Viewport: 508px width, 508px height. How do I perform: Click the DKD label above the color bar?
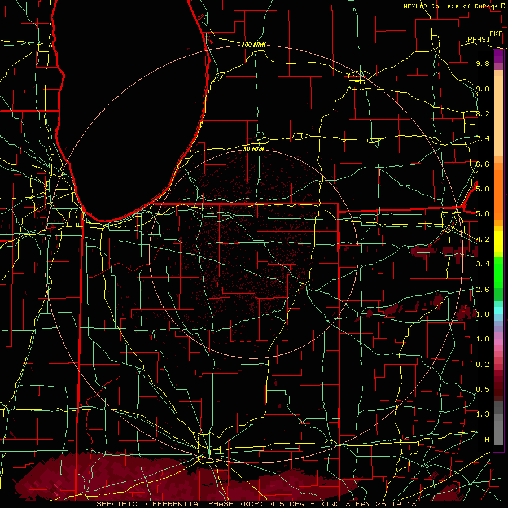tap(496, 34)
